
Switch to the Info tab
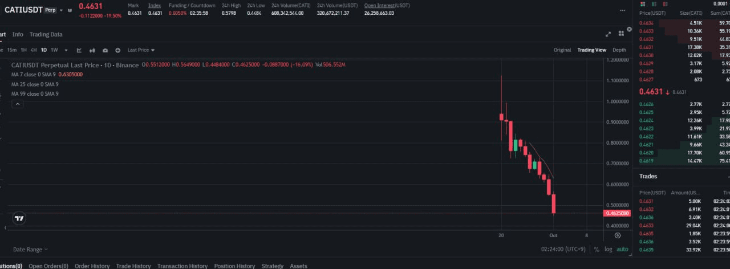18,34
